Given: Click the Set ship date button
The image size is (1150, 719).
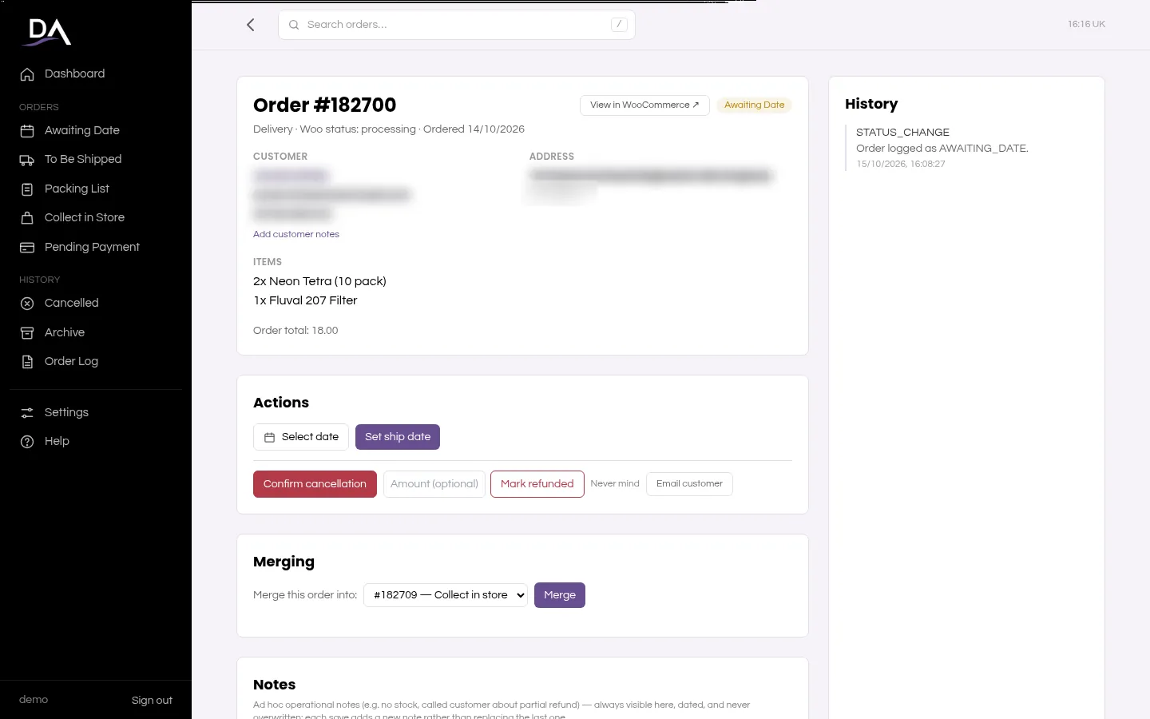Looking at the screenshot, I should [x=398, y=437].
